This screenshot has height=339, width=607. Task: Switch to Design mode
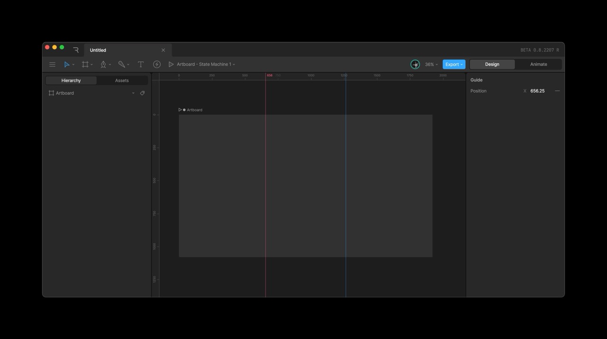click(x=492, y=64)
